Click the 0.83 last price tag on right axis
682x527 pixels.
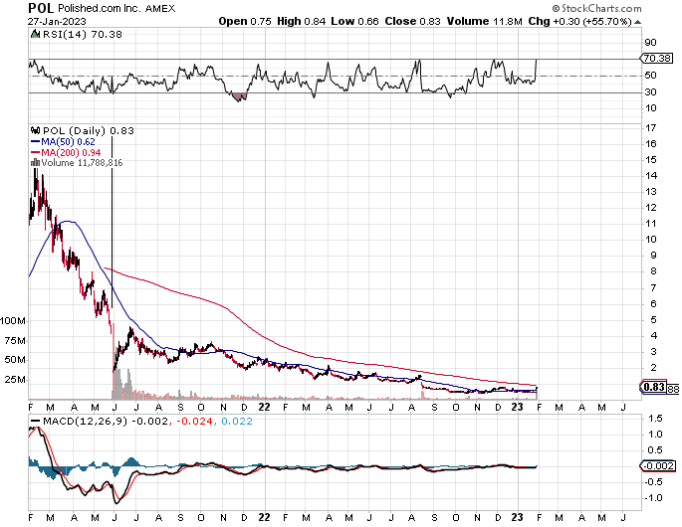click(x=654, y=387)
